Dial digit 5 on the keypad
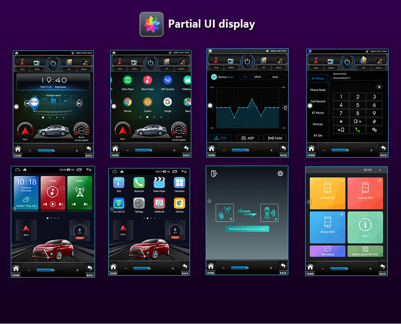The height and width of the screenshot is (324, 401). point(358,105)
